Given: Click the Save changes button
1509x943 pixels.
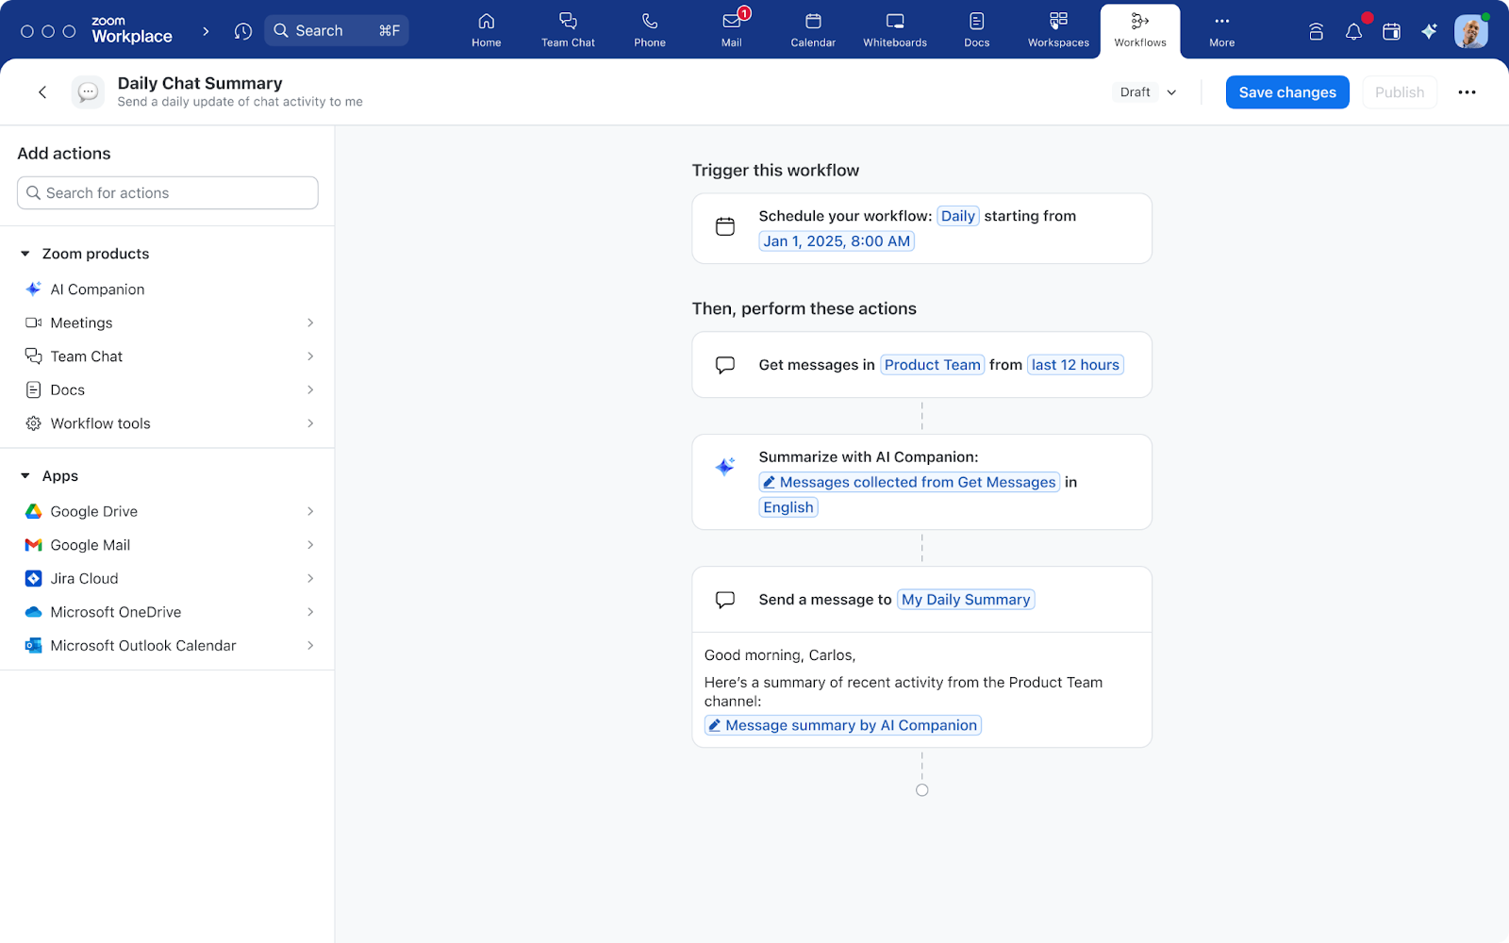Looking at the screenshot, I should 1286,91.
